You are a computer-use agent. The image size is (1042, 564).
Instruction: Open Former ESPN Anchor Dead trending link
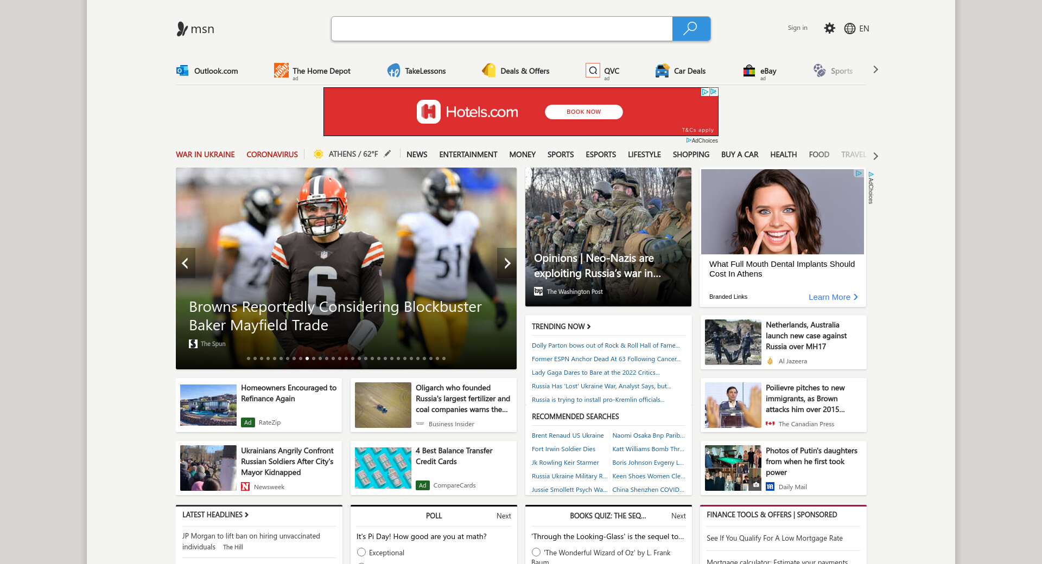[606, 359]
